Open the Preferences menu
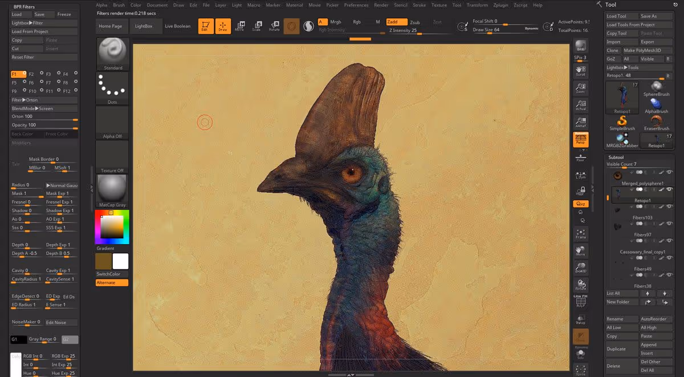 tap(356, 5)
